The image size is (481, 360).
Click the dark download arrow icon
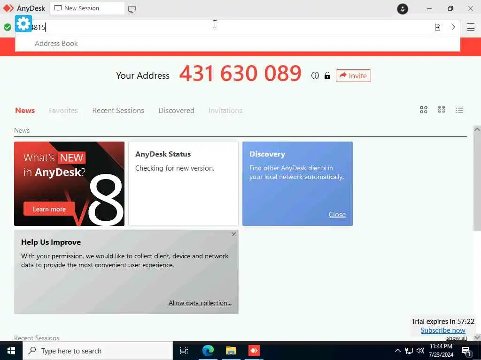coord(403,8)
